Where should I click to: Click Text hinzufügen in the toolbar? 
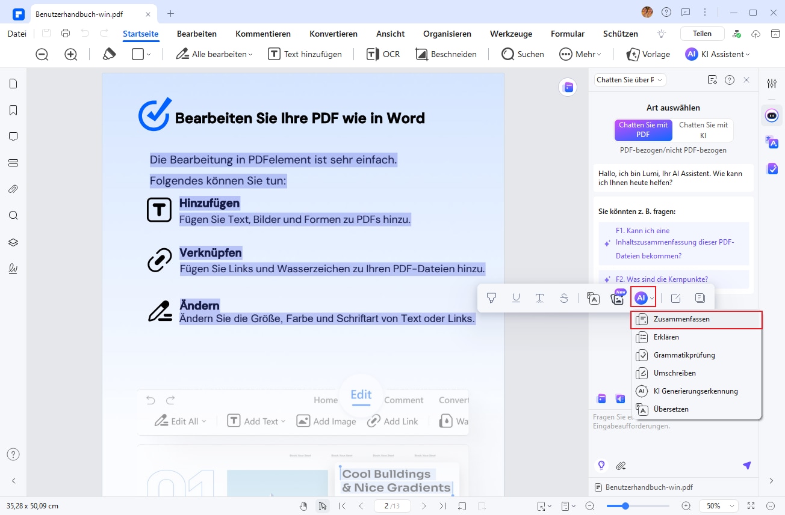pyautogui.click(x=305, y=54)
